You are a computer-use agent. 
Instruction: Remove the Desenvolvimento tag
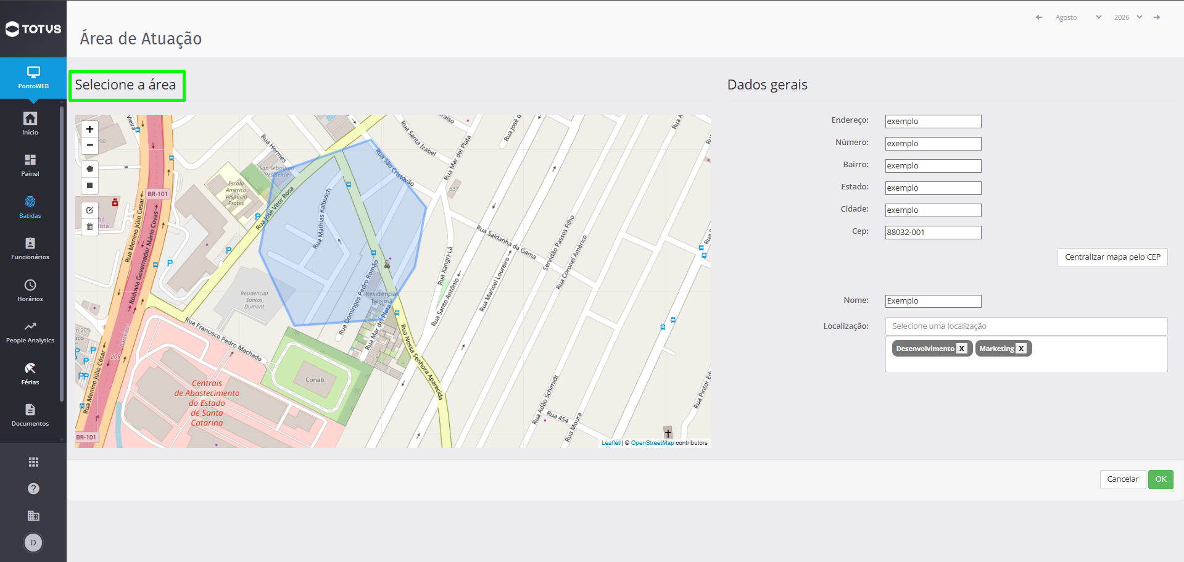tap(961, 349)
